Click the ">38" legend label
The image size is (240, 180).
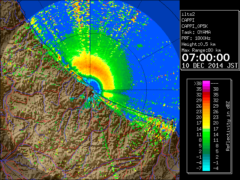coord(198,84)
